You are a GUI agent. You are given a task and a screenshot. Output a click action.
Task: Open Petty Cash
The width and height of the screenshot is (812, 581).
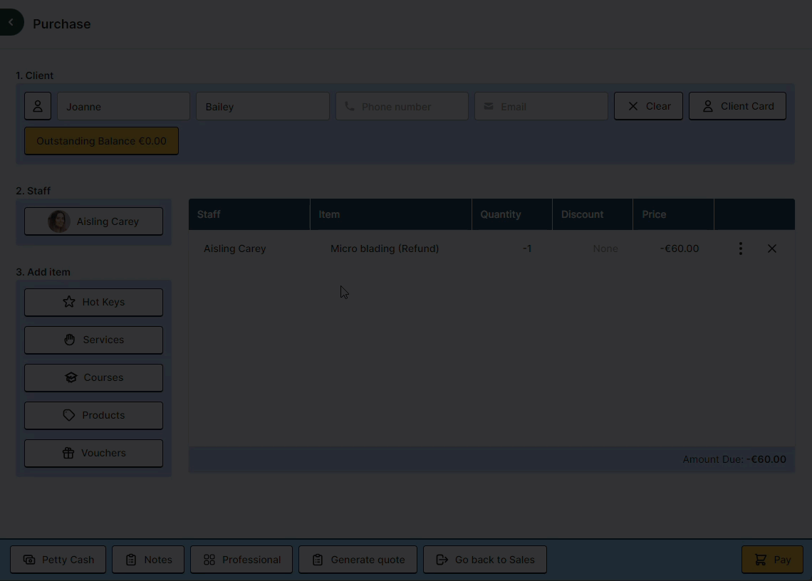[58, 560]
